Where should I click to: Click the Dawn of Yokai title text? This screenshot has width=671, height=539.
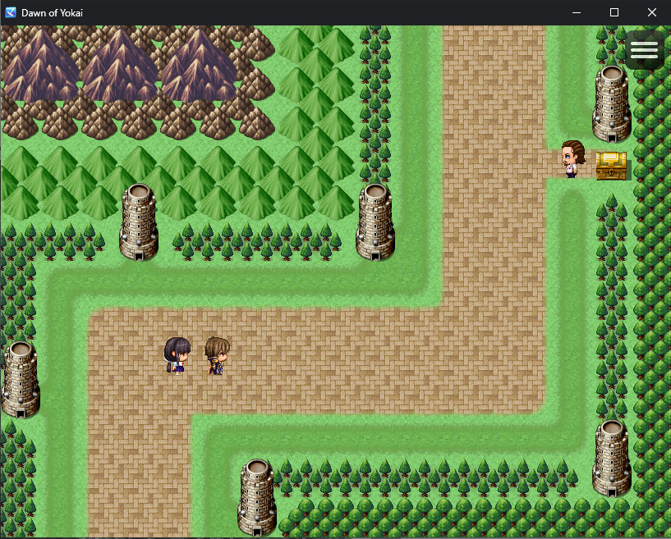coord(51,12)
